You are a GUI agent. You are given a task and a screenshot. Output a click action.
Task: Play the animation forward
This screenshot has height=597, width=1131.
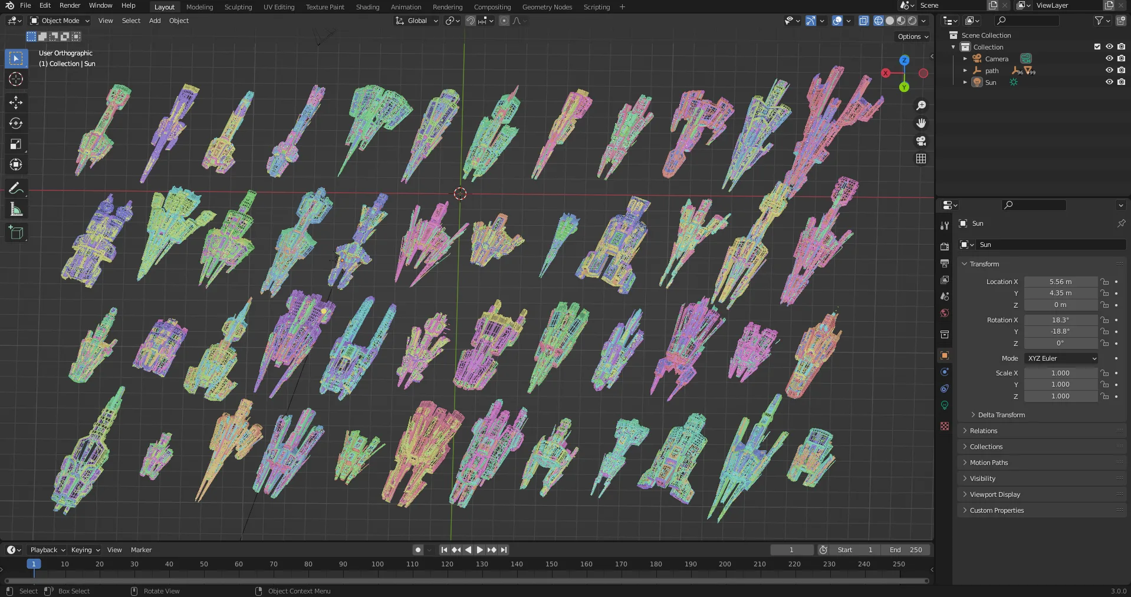pos(479,550)
